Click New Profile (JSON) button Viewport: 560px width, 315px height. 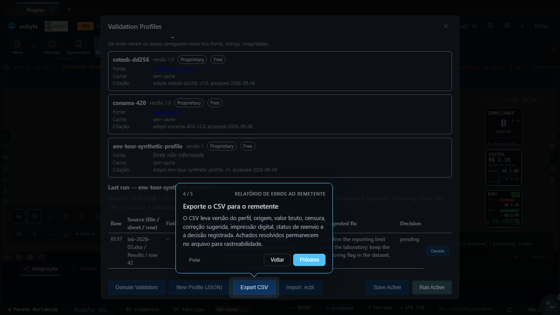[199, 287]
